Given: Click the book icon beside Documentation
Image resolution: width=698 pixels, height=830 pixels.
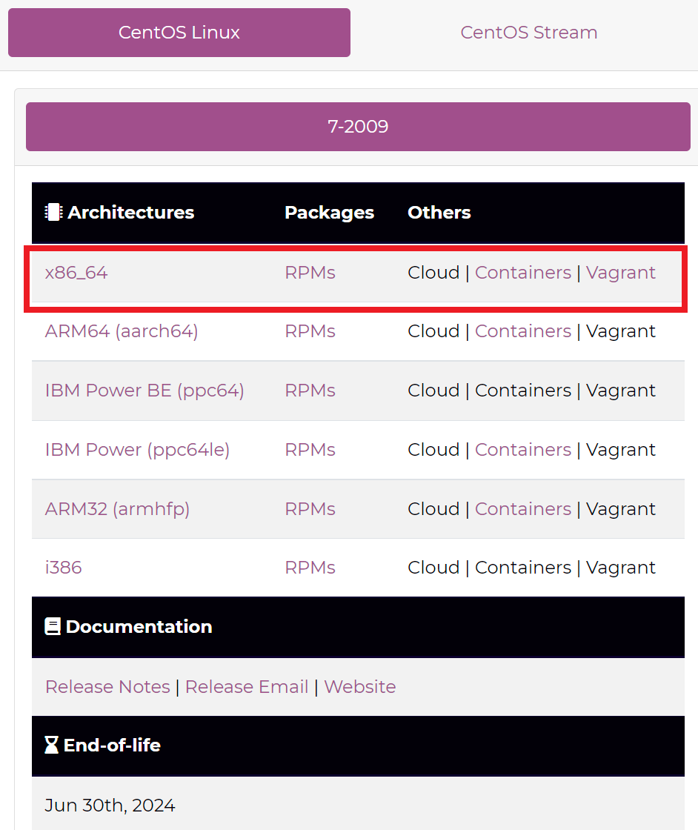Looking at the screenshot, I should [53, 627].
